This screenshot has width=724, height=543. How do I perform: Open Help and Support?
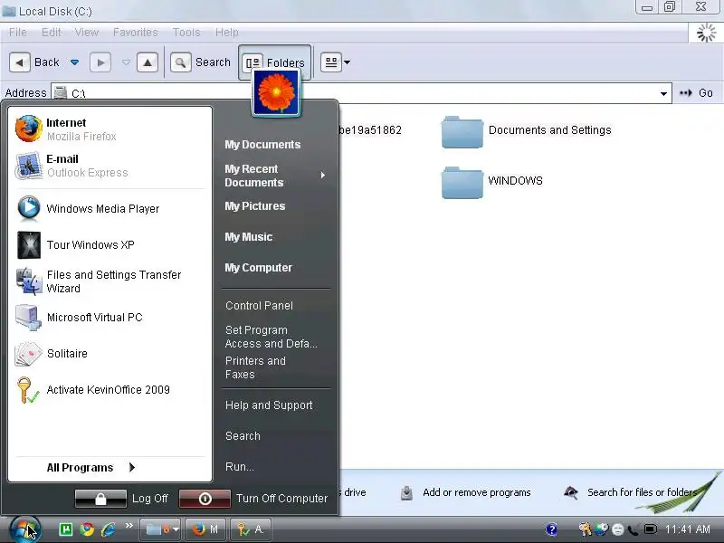point(269,405)
